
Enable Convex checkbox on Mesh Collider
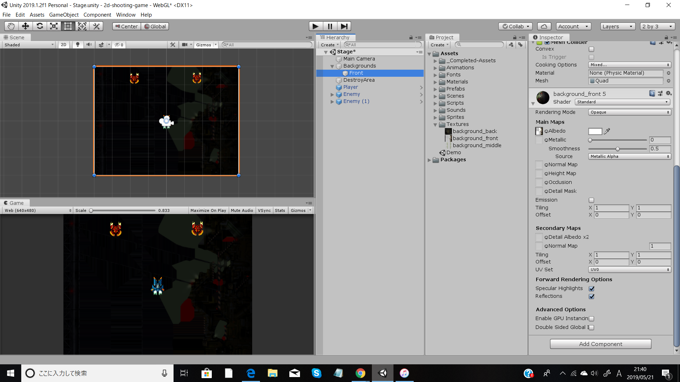point(591,49)
